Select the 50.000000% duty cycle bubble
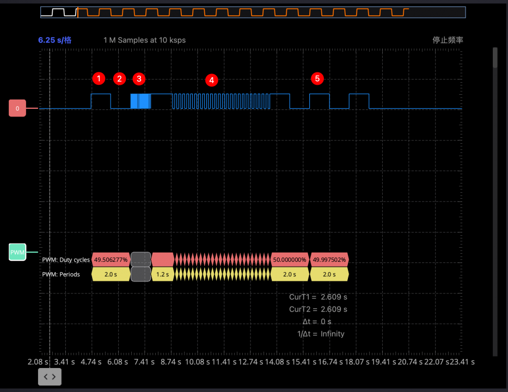Image resolution: width=508 pixels, height=392 pixels. (289, 260)
